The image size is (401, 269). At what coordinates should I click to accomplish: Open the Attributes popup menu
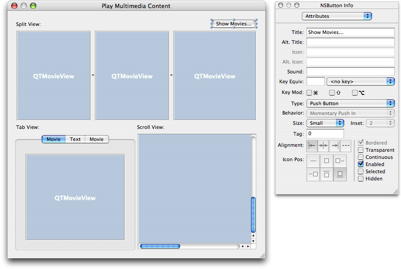click(x=337, y=16)
